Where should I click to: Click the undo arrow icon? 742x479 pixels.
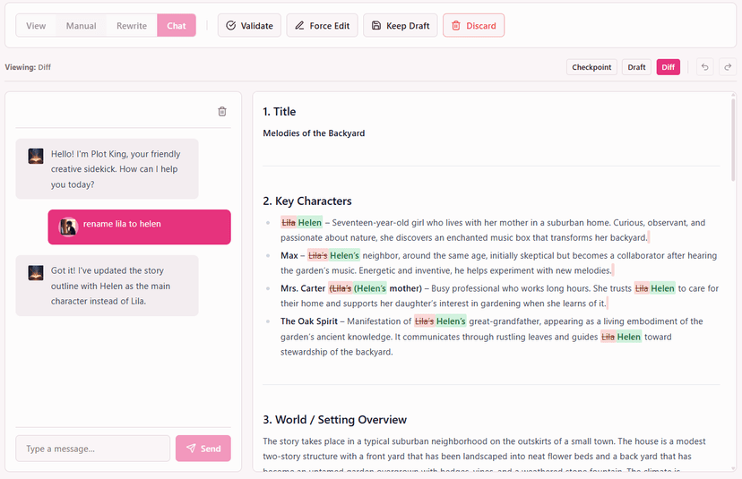coord(704,67)
